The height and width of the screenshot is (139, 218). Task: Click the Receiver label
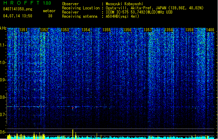[70, 12]
